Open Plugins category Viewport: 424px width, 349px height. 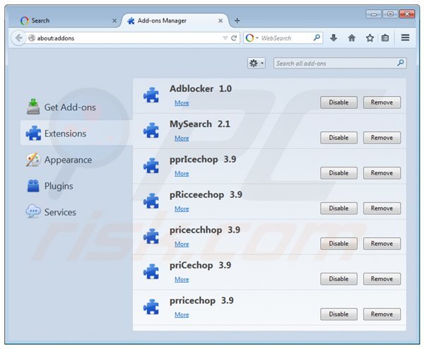click(x=76, y=186)
